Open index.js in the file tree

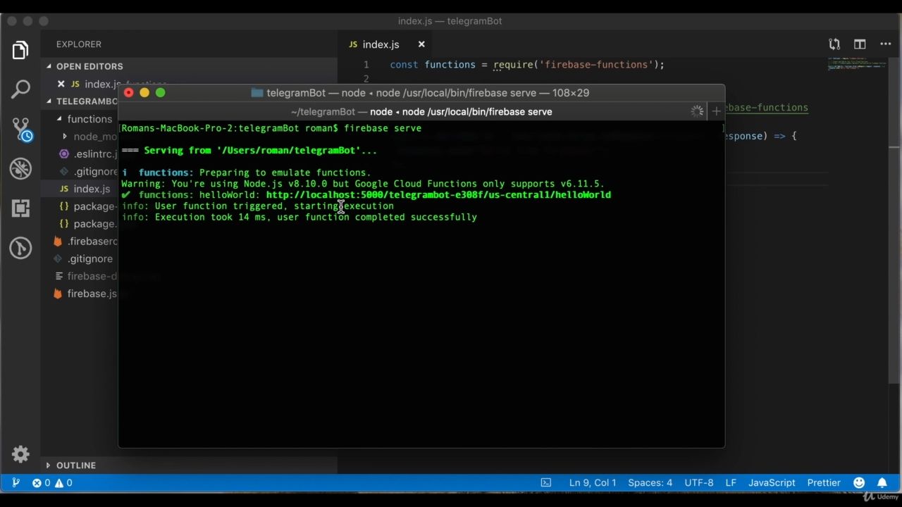[x=91, y=189]
